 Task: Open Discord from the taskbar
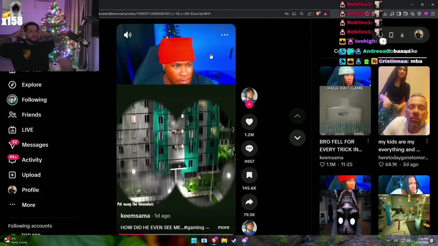pyautogui.click(x=244, y=241)
